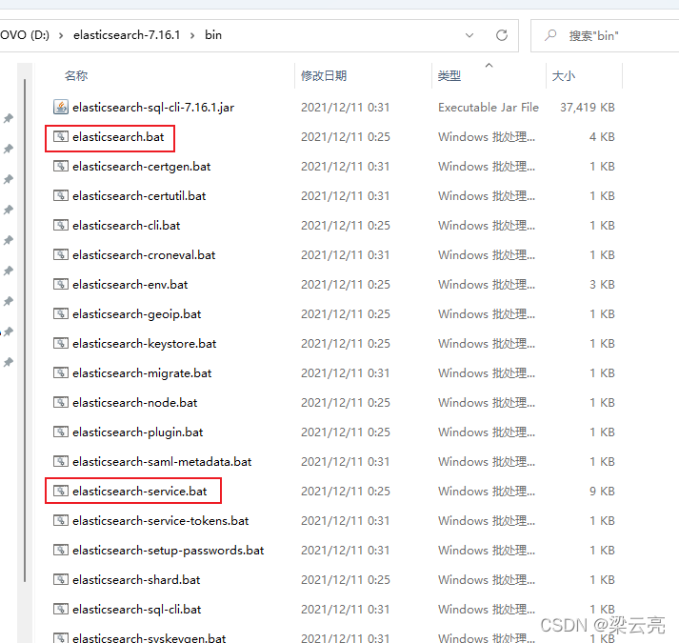Click the elasticsearch-sql-cli.bat file icon
The height and width of the screenshot is (643, 679).
coord(61,609)
